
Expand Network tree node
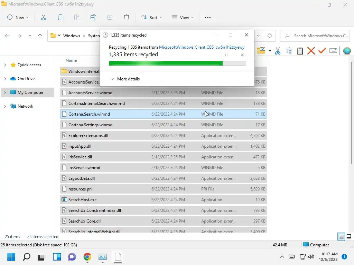(x=5, y=106)
